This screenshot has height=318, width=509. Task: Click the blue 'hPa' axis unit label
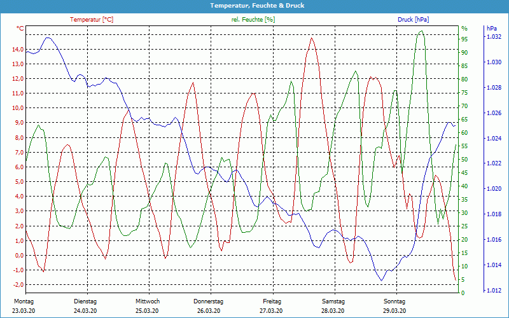tap(491, 29)
